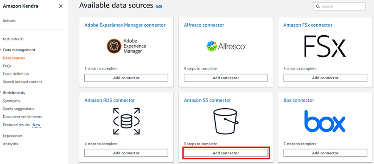This screenshot has width=374, height=164.
Task: Add connector for Amazon FSx
Action: coord(325,78)
